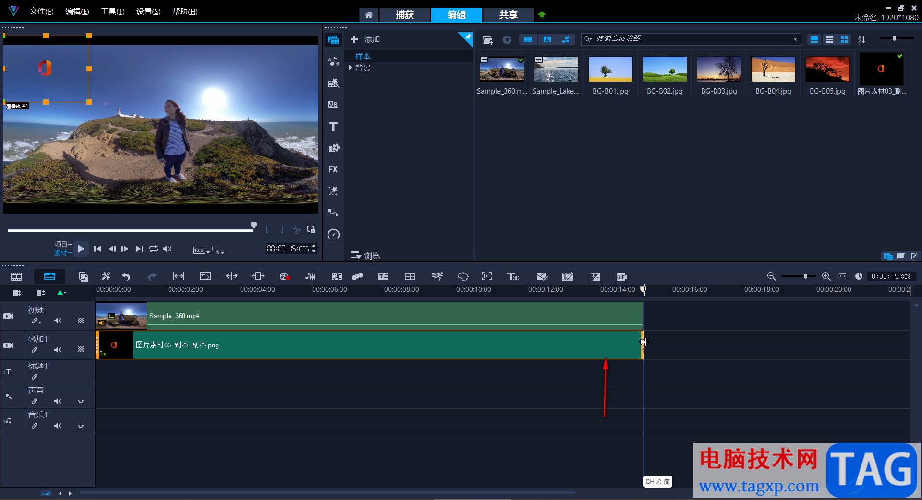Image resolution: width=922 pixels, height=500 pixels.
Task: Toggle ripple editing on Video track
Action: (x=36, y=321)
